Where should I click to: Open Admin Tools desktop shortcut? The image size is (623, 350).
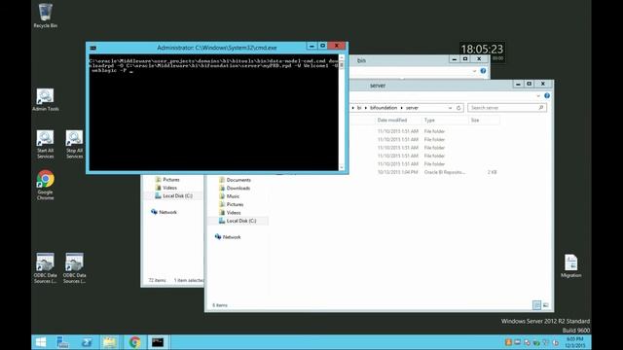[46, 99]
